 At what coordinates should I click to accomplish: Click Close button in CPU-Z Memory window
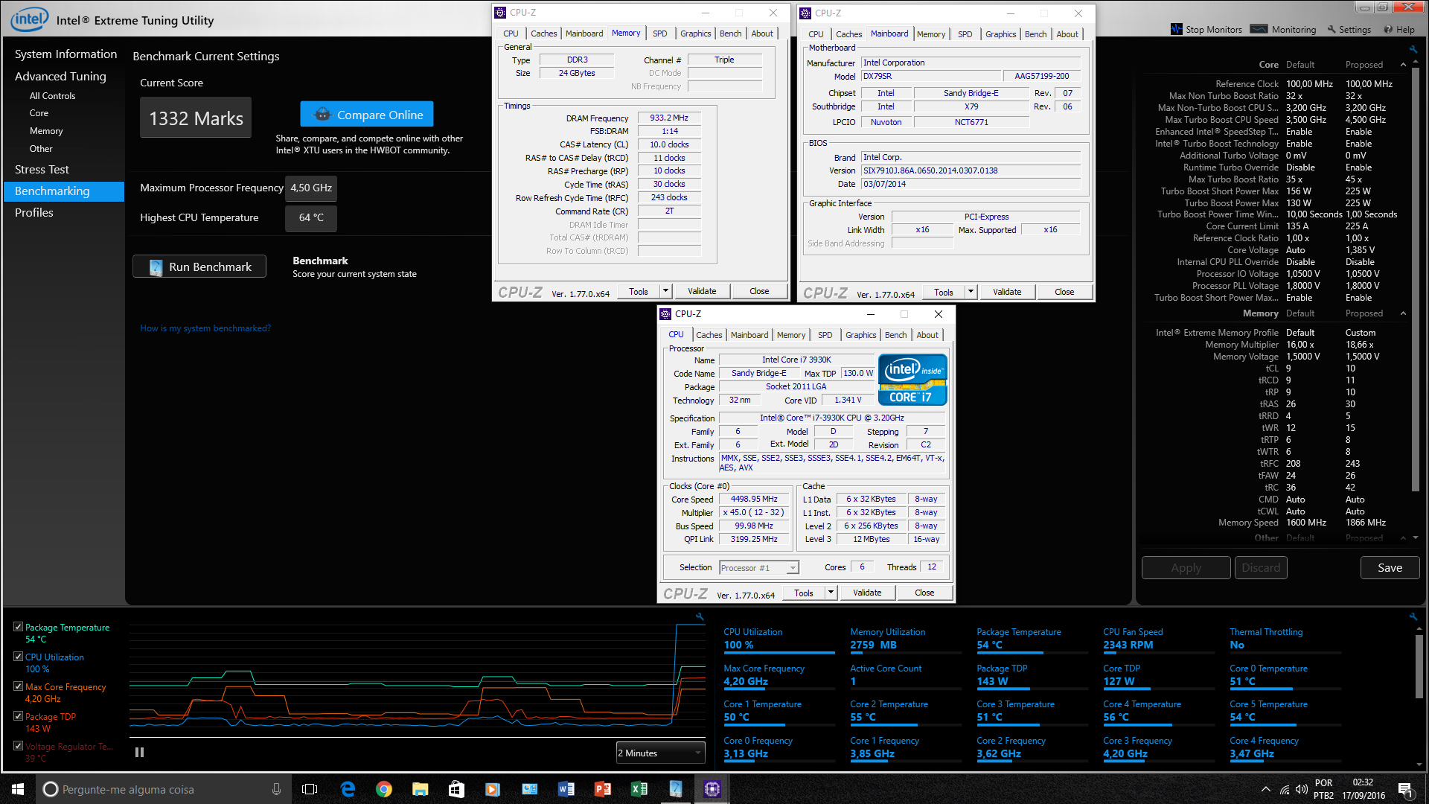[759, 291]
